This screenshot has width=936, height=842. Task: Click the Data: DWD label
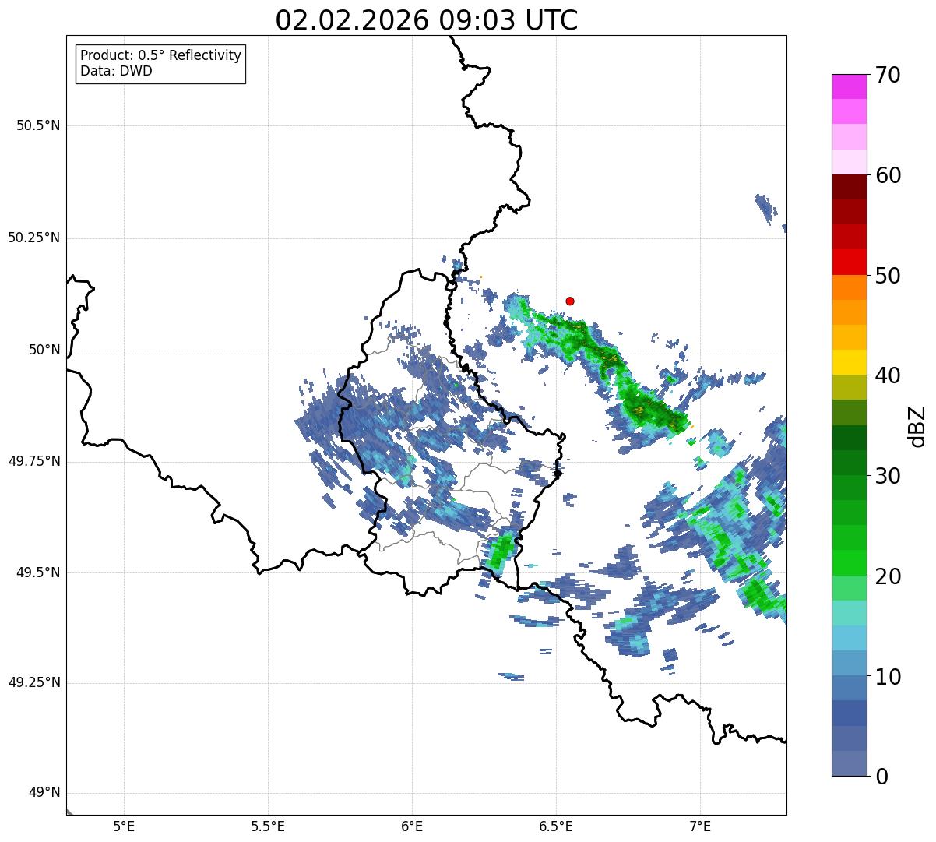coord(117,71)
